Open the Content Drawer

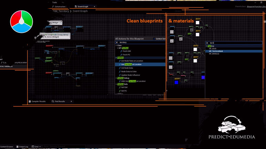(x=7, y=147)
